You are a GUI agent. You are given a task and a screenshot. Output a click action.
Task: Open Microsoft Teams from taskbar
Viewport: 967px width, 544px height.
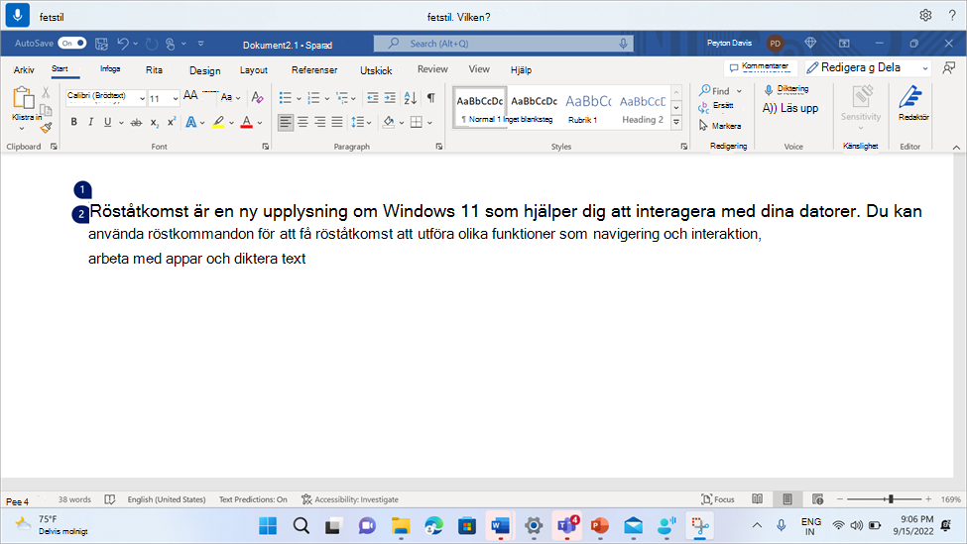(566, 525)
